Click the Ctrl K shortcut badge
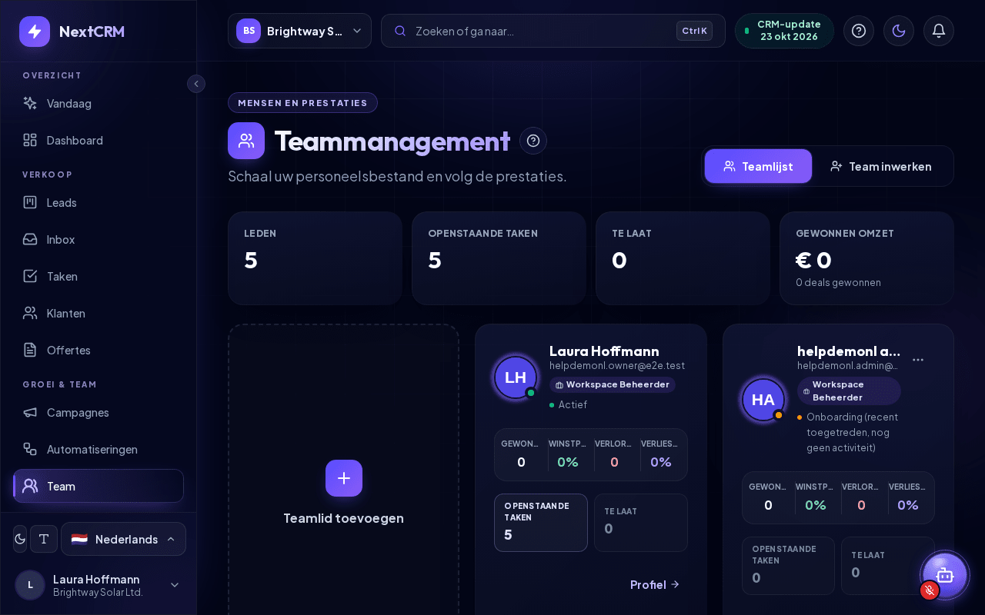Screen dimensions: 985x615 tap(694, 31)
